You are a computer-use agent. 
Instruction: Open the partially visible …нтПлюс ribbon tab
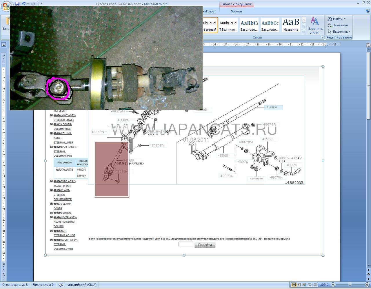click(209, 11)
